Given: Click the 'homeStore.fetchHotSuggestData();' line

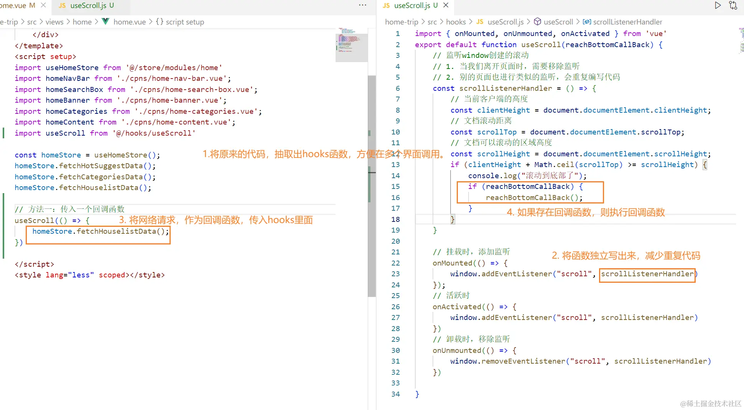Looking at the screenshot, I should click(x=85, y=166).
